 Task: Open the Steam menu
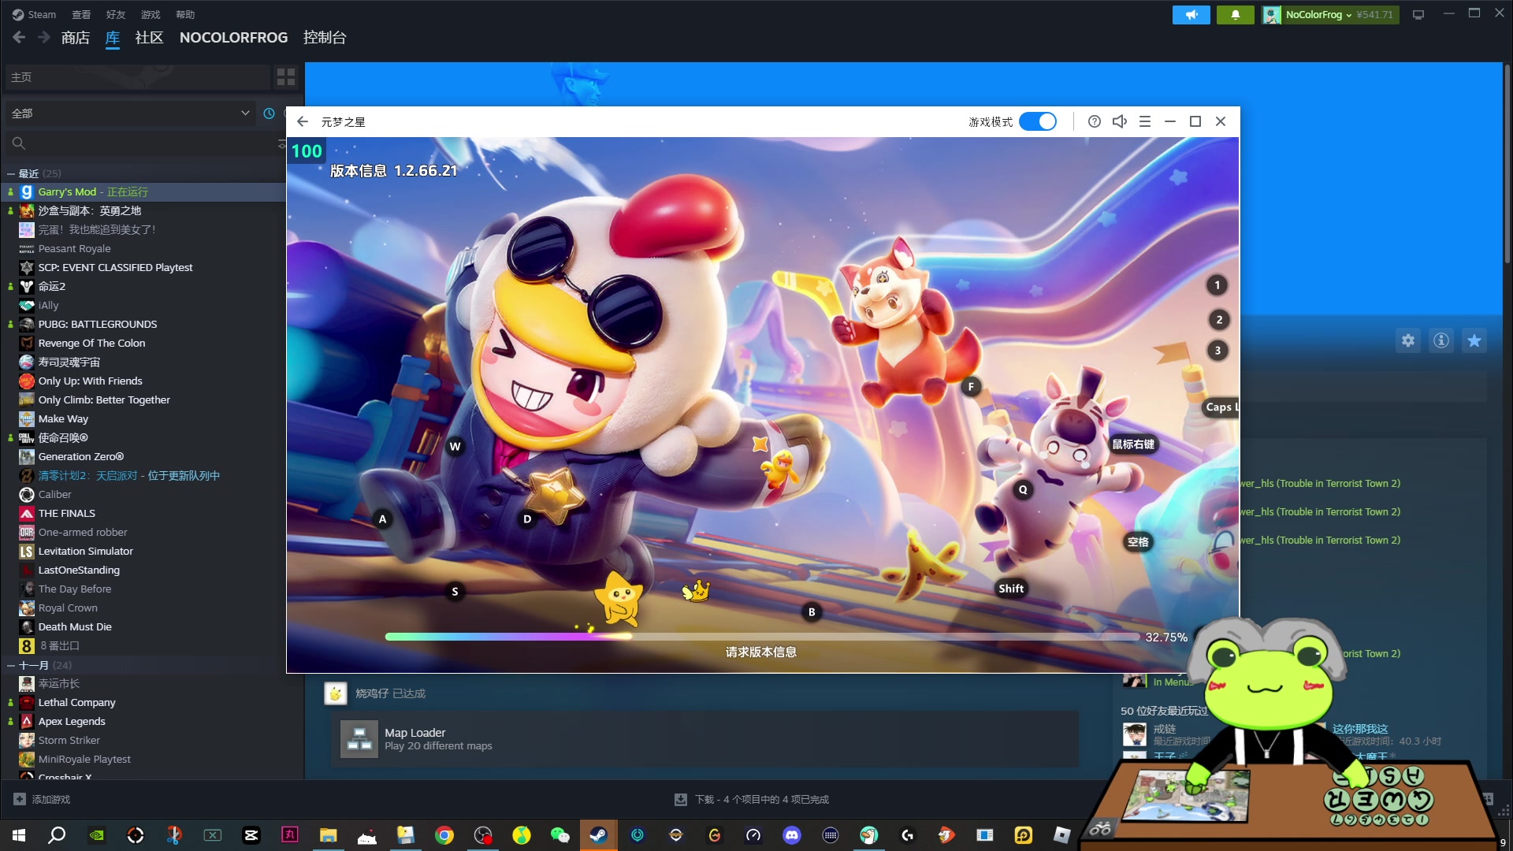(34, 14)
